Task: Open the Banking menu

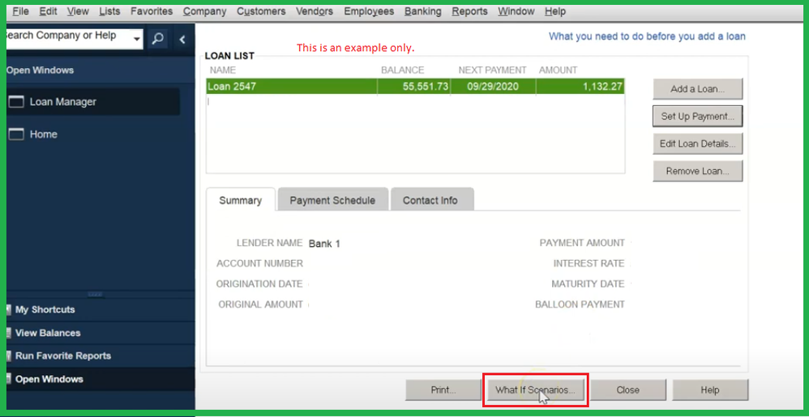Action: [422, 11]
